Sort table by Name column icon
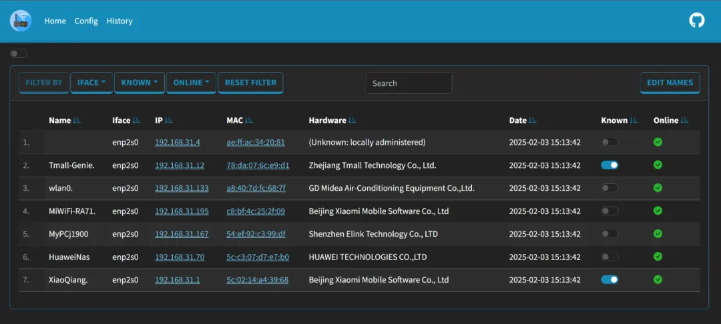This screenshot has height=324, width=721. pos(77,121)
